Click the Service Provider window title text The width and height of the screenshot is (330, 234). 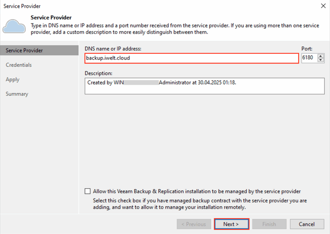pyautogui.click(x=22, y=6)
